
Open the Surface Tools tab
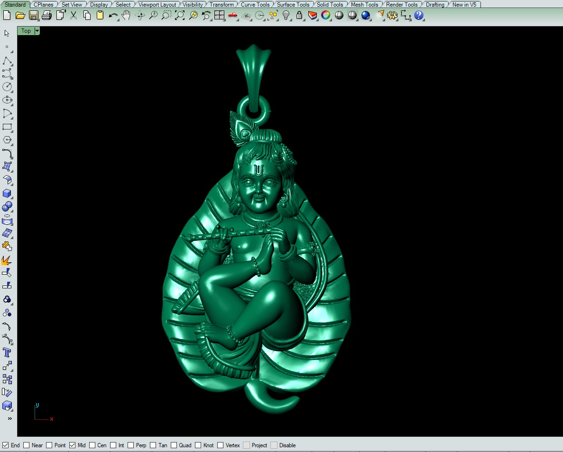(293, 5)
